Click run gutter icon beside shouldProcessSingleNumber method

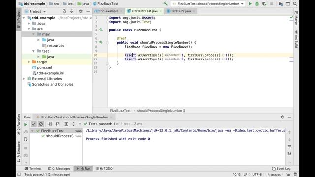point(101,42)
